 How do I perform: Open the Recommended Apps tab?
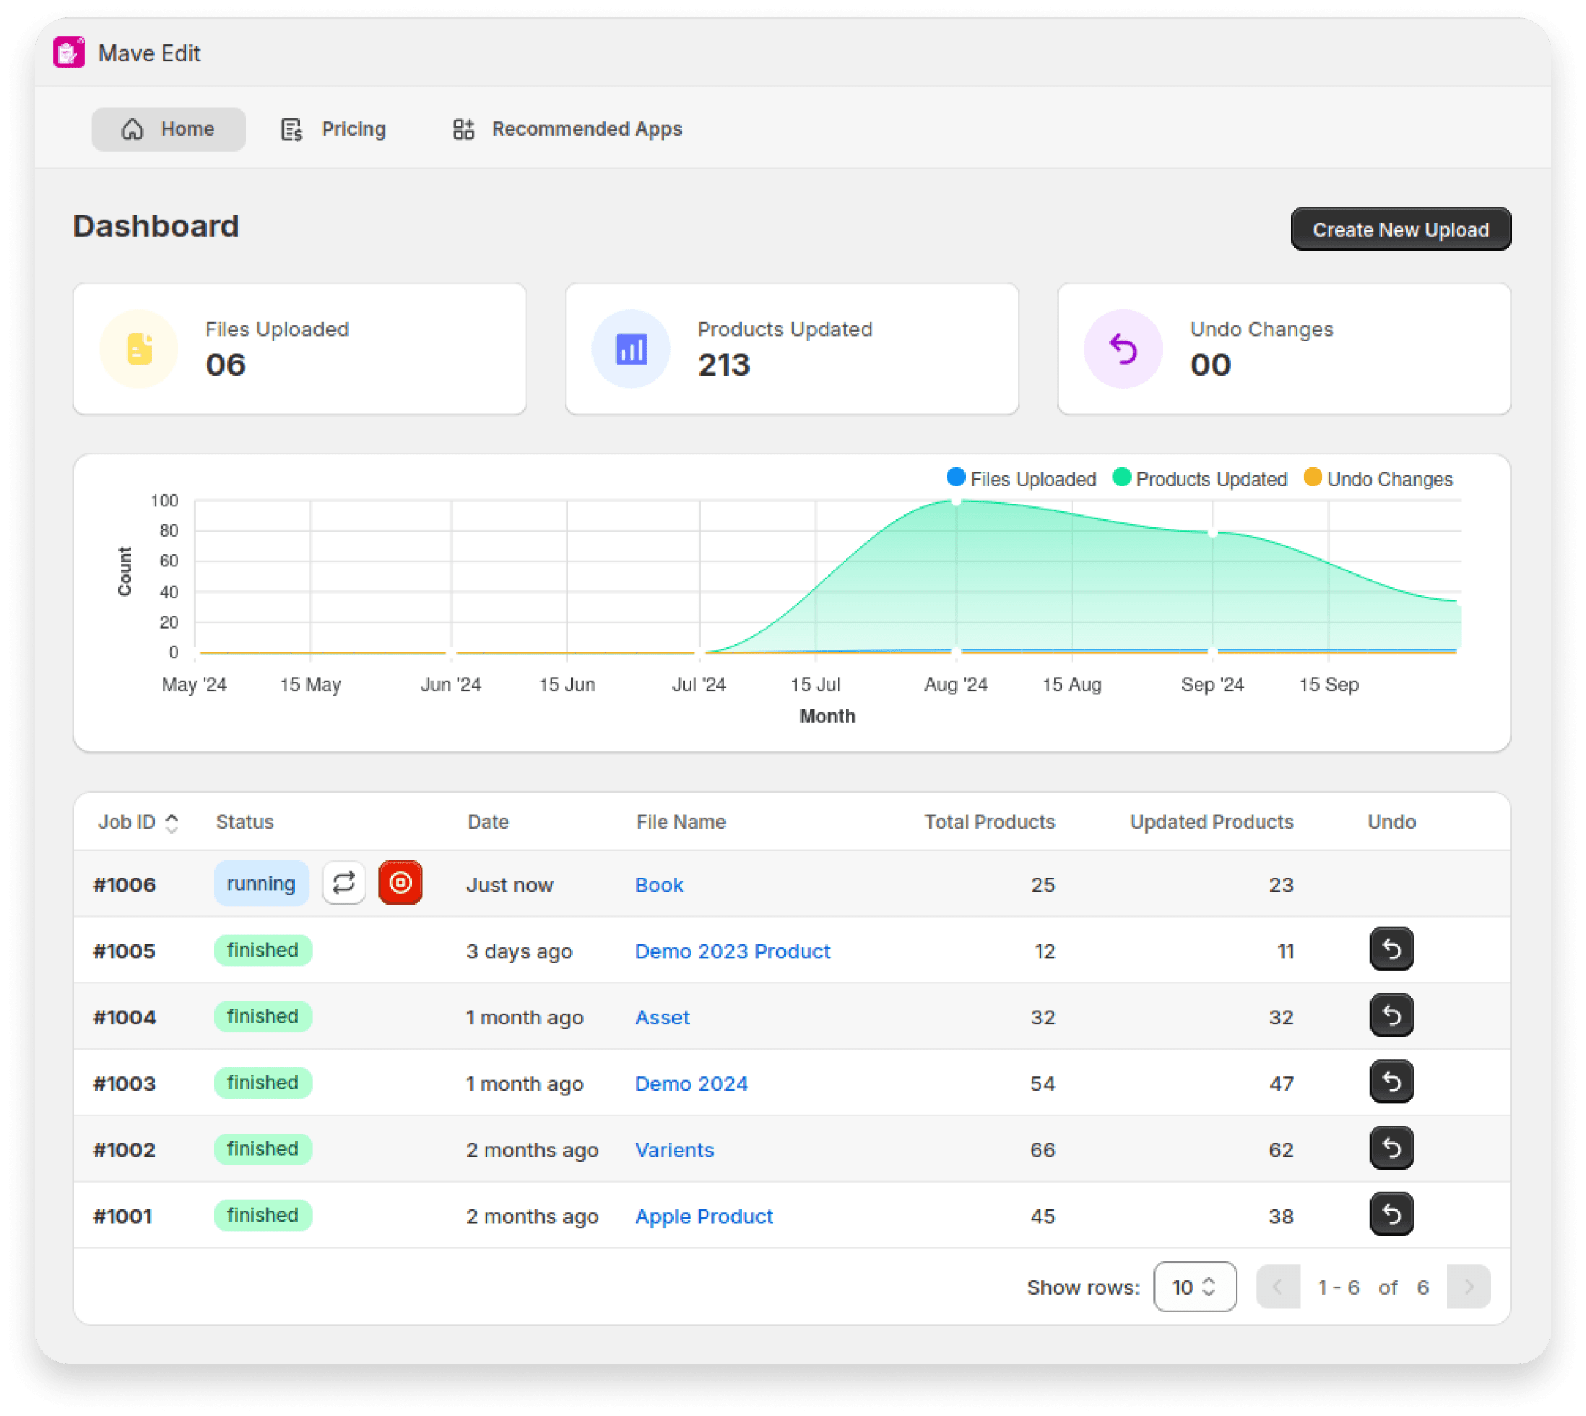click(x=566, y=129)
